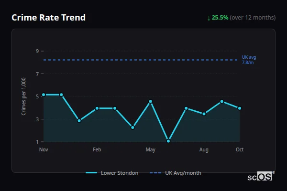Click the '7' y-axis tick label
This screenshot has height=191, width=287.
click(37, 74)
